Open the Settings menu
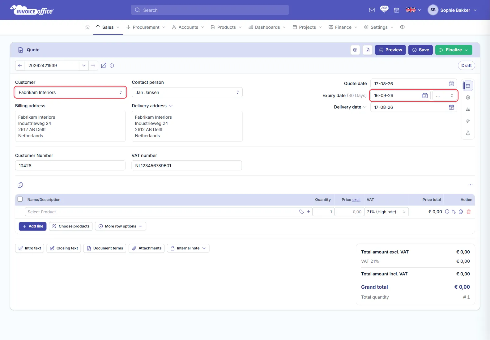 pos(379,27)
